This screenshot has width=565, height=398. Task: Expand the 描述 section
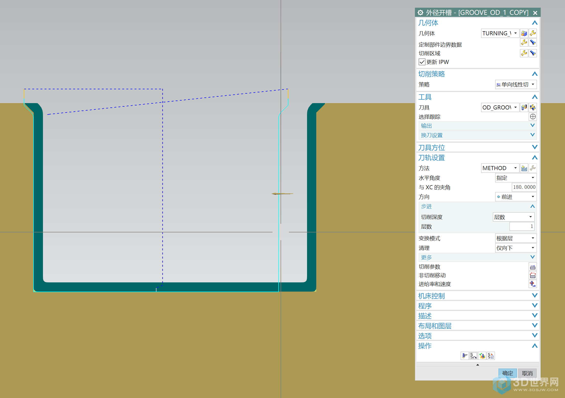(x=535, y=315)
